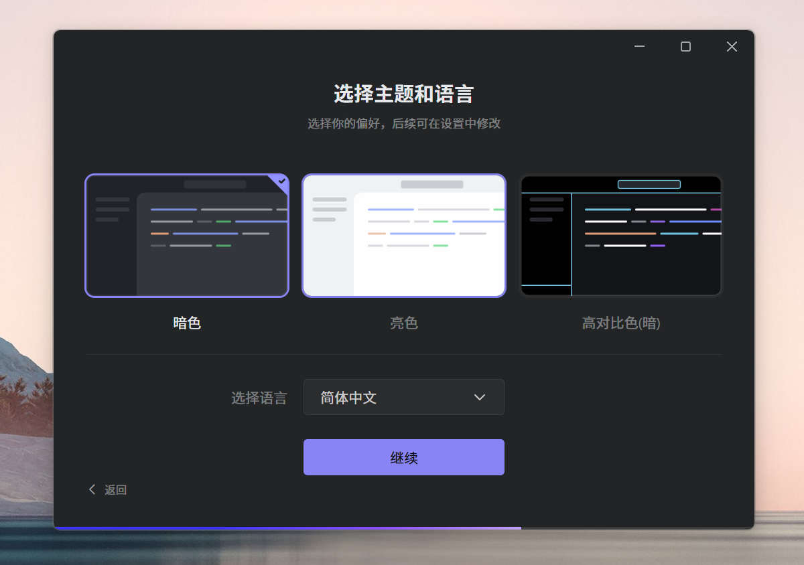Click the subtitle text about 设置中修改

[x=403, y=124]
